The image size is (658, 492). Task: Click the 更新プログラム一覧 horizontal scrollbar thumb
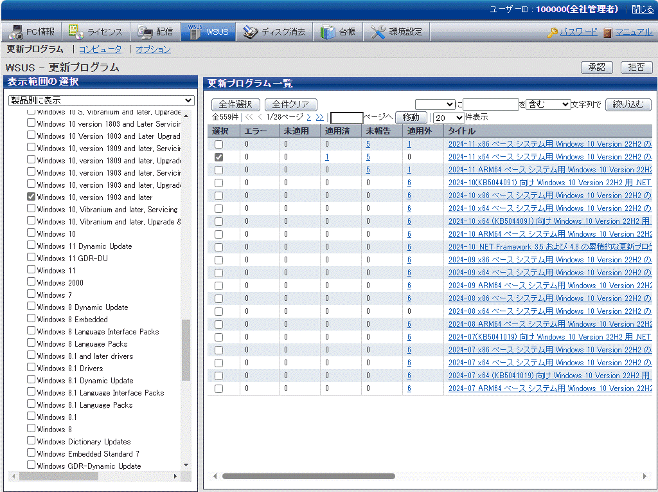tap(308, 476)
